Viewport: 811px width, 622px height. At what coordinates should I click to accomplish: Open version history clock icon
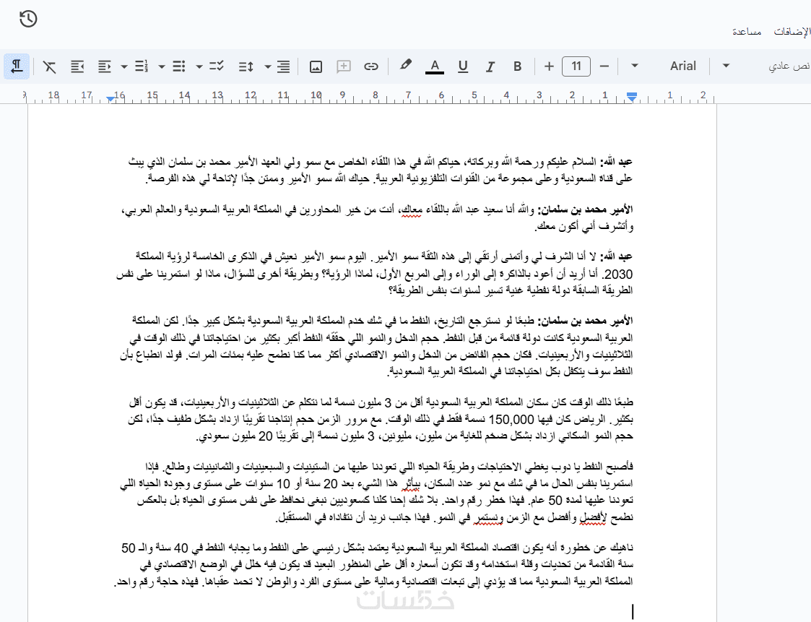click(x=28, y=20)
